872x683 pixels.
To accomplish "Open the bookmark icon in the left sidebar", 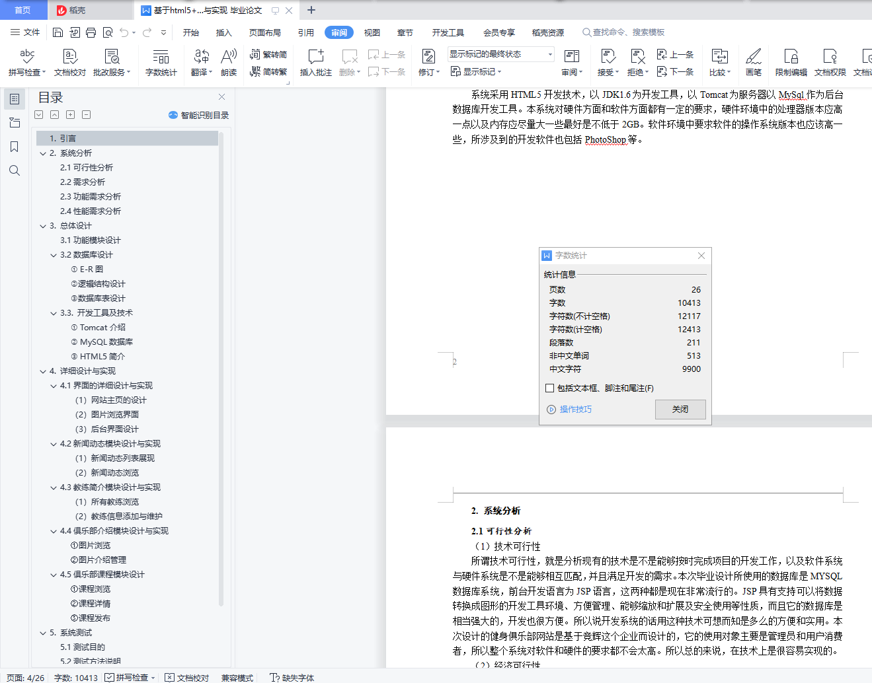I will click(15, 147).
